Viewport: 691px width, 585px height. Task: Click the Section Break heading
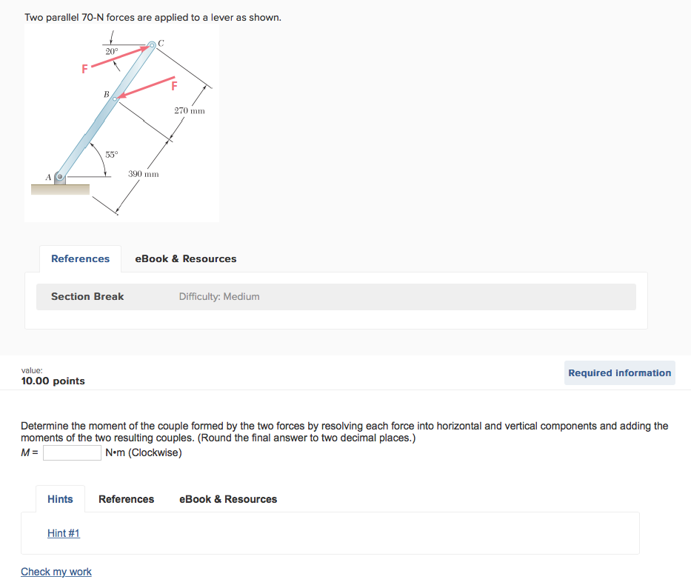click(x=87, y=297)
